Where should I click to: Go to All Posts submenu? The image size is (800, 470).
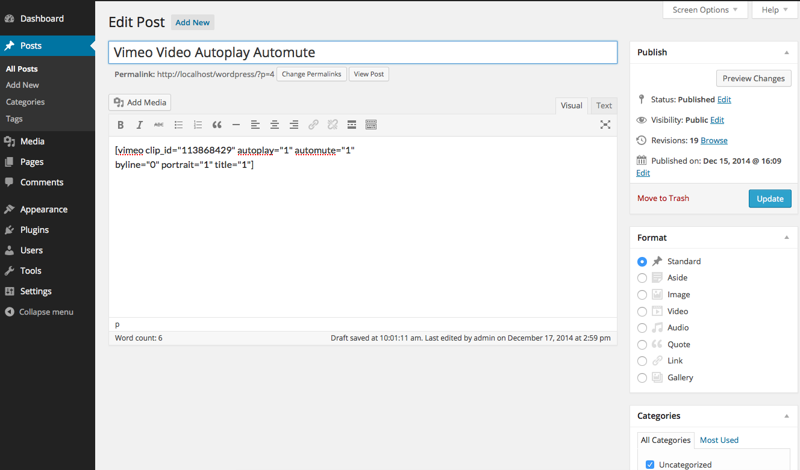coord(22,69)
